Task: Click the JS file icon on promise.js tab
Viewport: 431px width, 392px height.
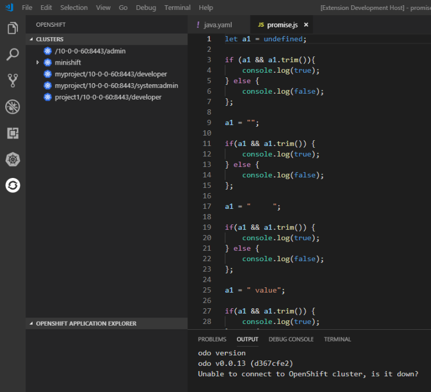Action: click(261, 25)
